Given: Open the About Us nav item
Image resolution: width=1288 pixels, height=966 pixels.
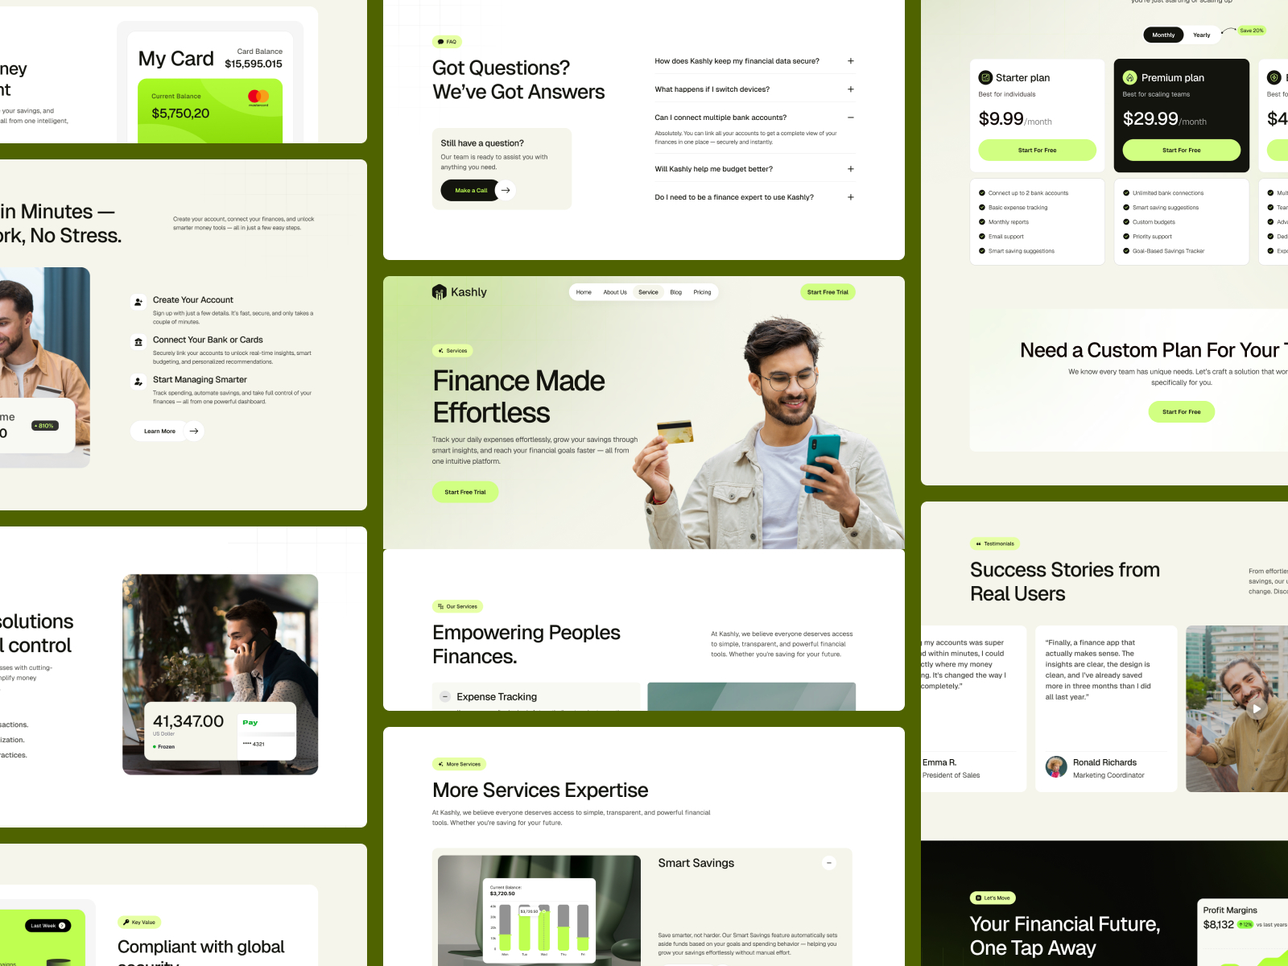Looking at the screenshot, I should pyautogui.click(x=615, y=292).
